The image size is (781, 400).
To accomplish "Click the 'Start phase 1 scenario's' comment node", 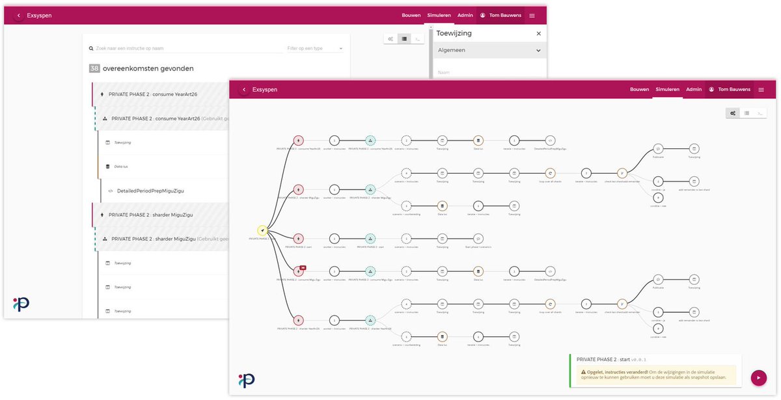I will (x=478, y=239).
